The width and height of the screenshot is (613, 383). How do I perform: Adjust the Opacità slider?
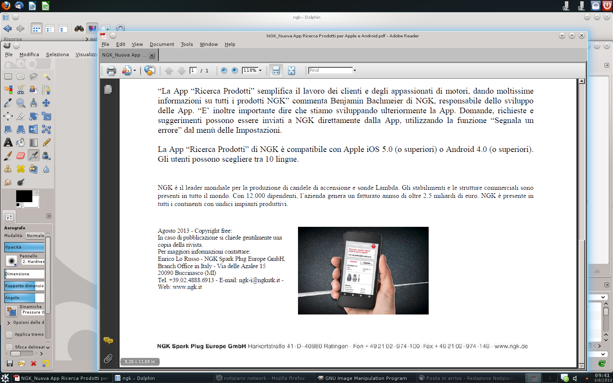(x=24, y=247)
